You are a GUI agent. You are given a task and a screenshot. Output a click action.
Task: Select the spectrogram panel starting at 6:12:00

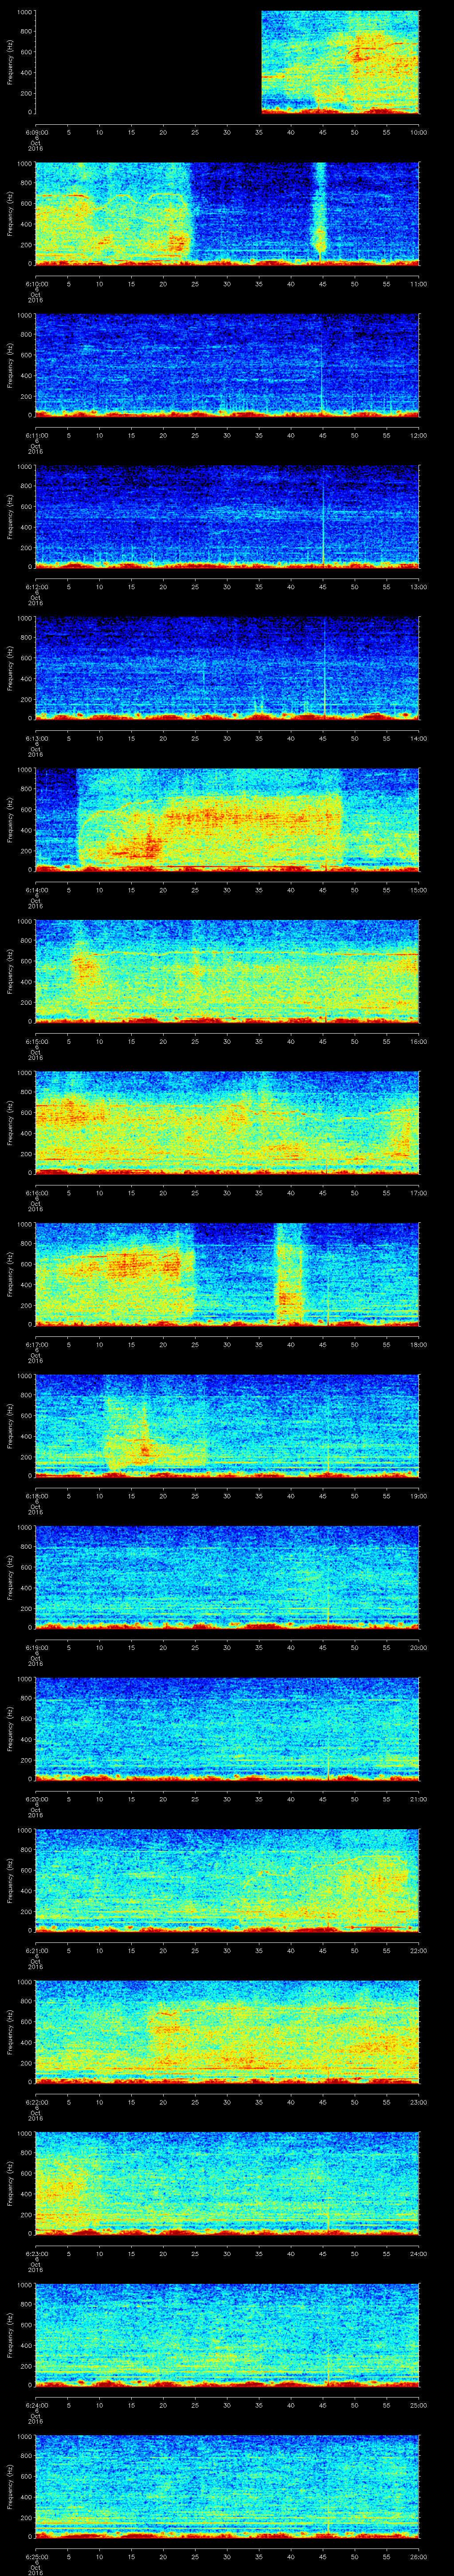227,517
